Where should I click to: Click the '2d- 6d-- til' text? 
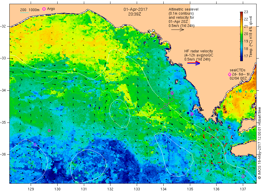[241, 74]
